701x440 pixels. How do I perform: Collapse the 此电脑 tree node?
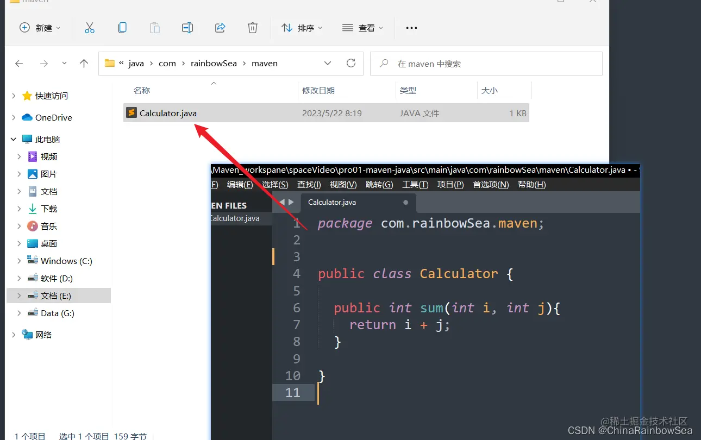coord(14,139)
